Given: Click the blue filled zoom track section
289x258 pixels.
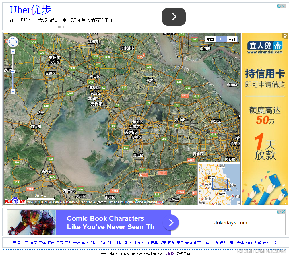Looking at the screenshot, I should 13,81.
